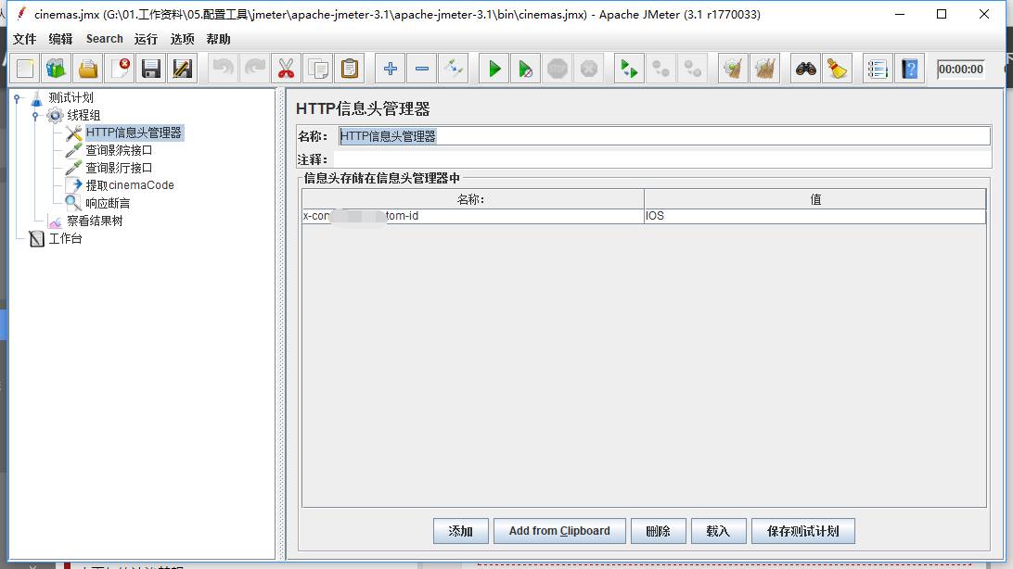The width and height of the screenshot is (1013, 569).
Task: Click the Stop test icon
Action: pyautogui.click(x=558, y=69)
